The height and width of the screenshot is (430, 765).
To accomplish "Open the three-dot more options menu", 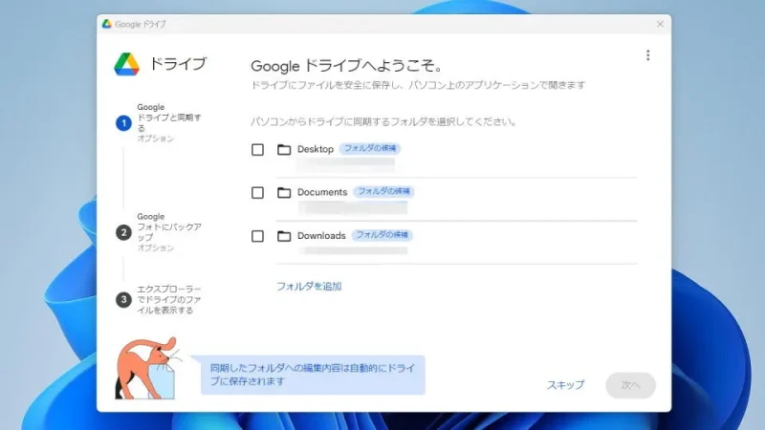I will click(x=647, y=55).
